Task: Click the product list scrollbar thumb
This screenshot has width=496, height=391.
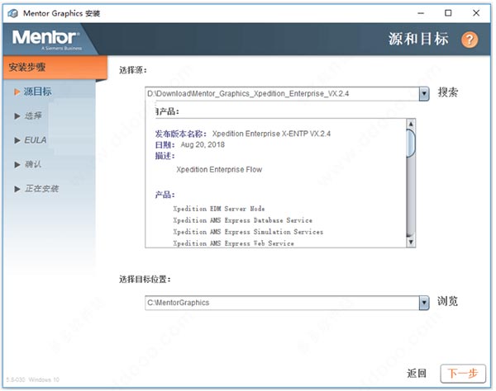Action: pos(411,143)
